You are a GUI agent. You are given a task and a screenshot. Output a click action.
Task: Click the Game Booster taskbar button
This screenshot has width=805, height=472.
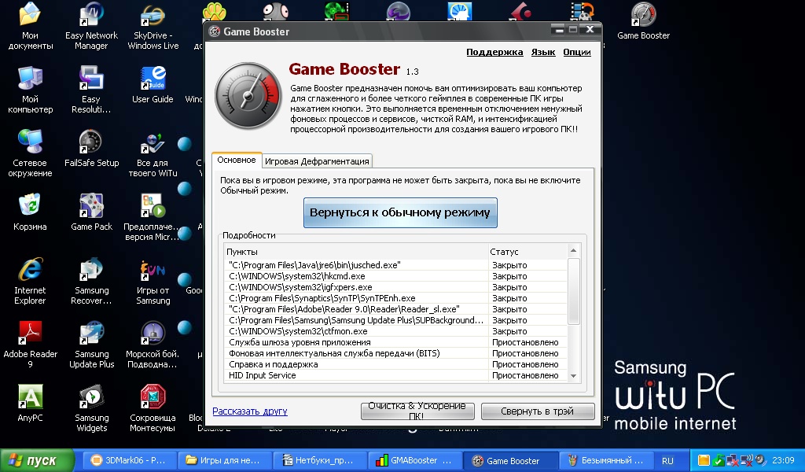(509, 460)
